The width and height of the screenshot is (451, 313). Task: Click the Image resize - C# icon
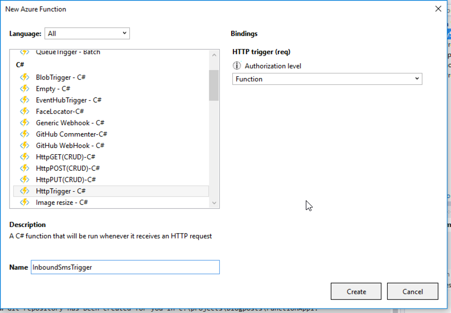pyautogui.click(x=24, y=203)
